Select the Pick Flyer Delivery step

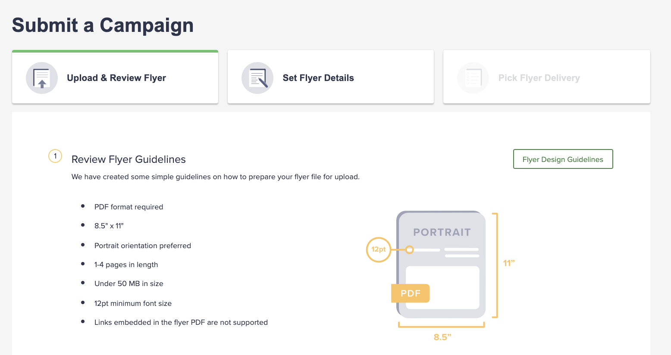coord(547,77)
